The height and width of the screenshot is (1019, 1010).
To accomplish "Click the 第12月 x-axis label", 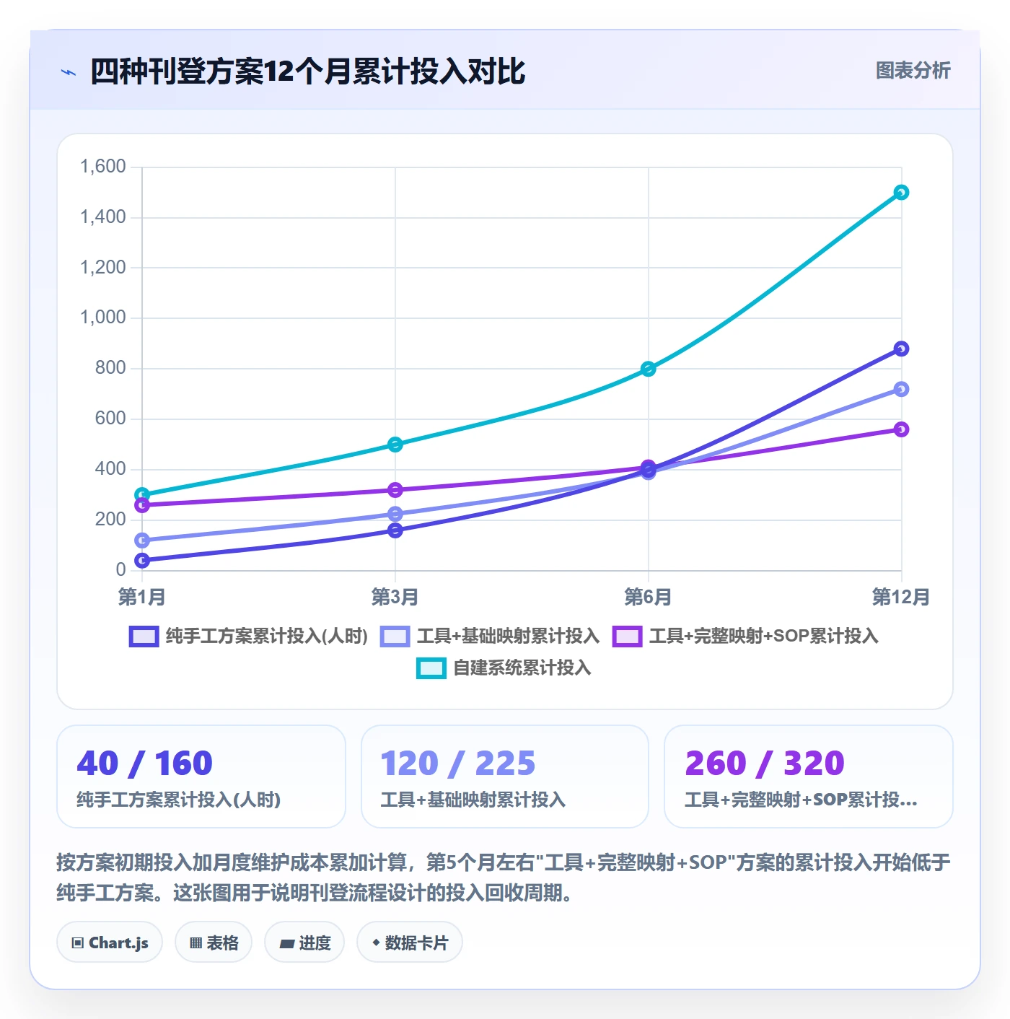I will coord(901,597).
